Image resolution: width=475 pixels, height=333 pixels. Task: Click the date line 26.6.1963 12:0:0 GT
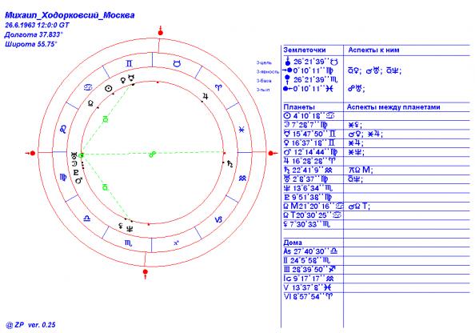37,25
